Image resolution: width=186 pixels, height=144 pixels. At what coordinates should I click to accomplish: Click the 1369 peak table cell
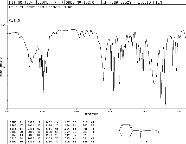[49, 126]
